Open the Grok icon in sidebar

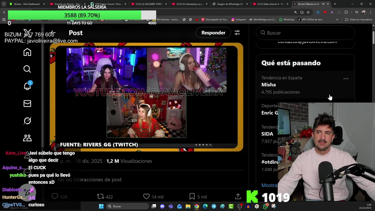[27, 121]
